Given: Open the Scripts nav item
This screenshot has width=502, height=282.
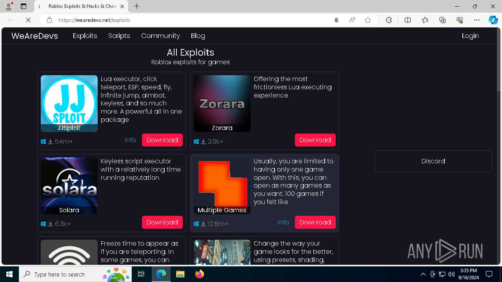Looking at the screenshot, I should (x=119, y=36).
